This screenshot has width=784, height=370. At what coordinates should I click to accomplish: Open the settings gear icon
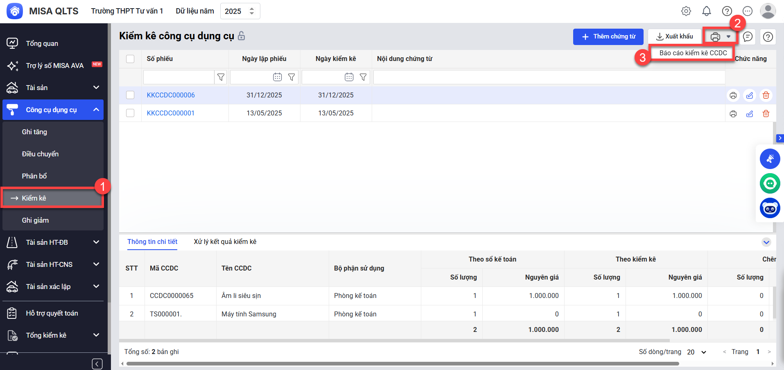686,11
